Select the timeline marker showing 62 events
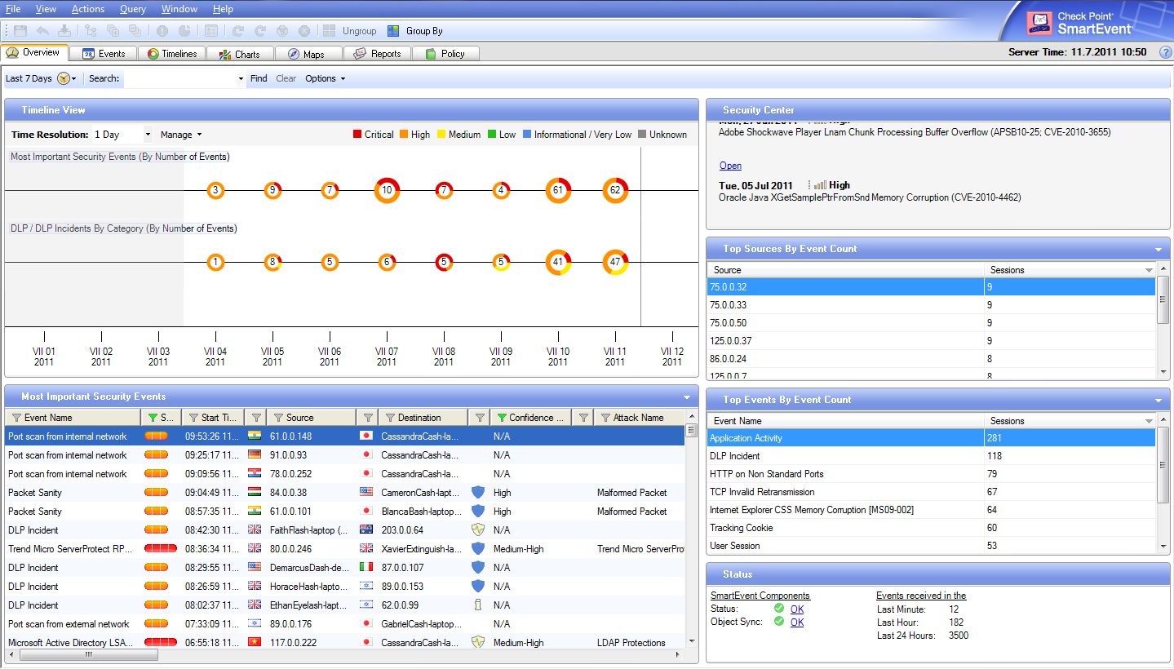This screenshot has height=669, width=1174. [615, 190]
